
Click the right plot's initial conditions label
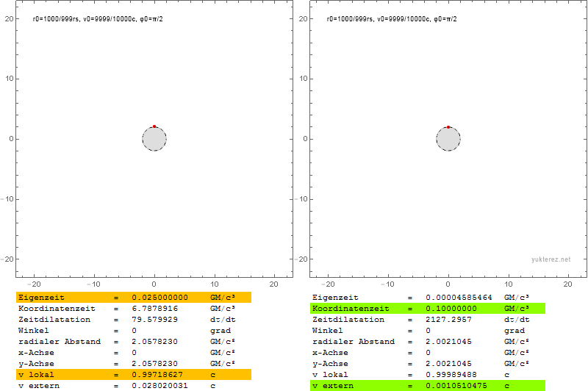[x=392, y=18]
